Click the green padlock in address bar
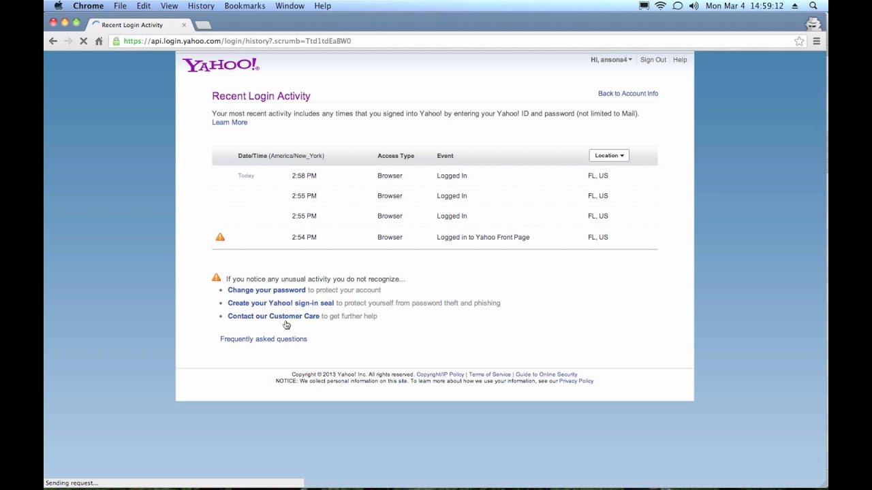This screenshot has width=872, height=490. pyautogui.click(x=116, y=41)
